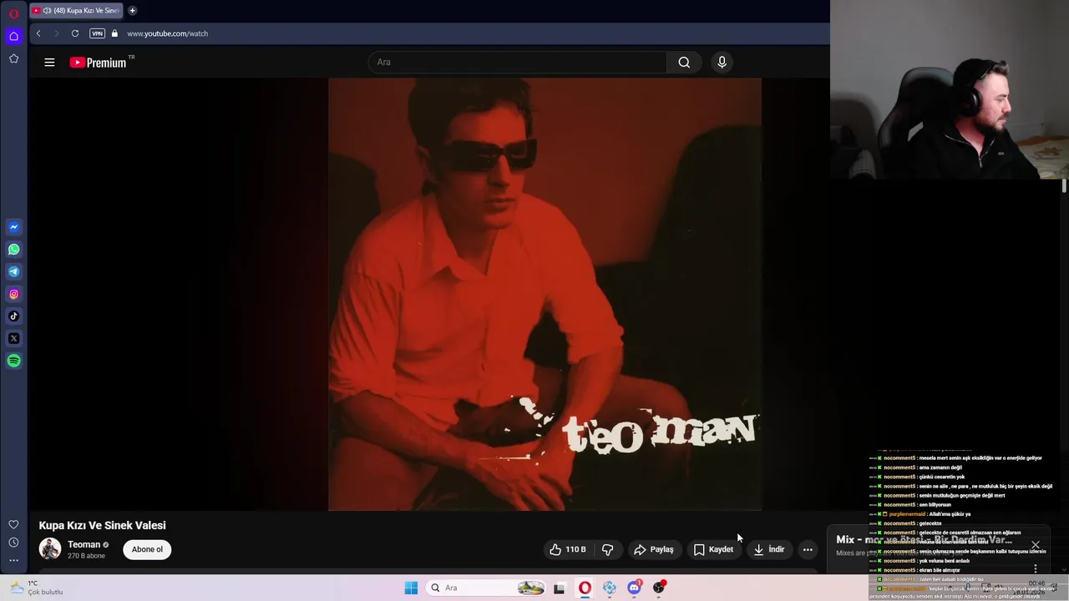Screen dimensions: 1069x601
Task: Open the weather widget on taskbar
Action: (37, 588)
